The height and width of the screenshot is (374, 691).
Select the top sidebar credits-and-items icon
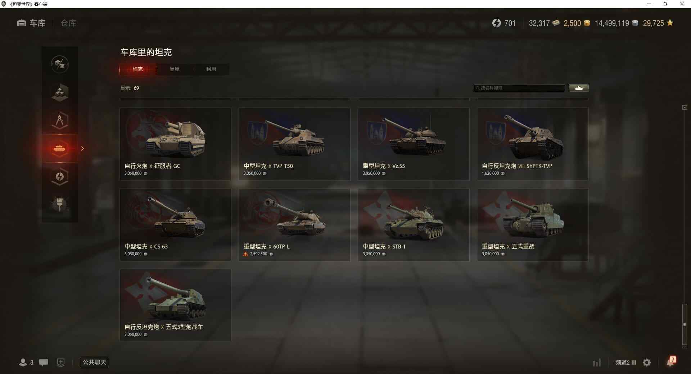click(x=60, y=64)
